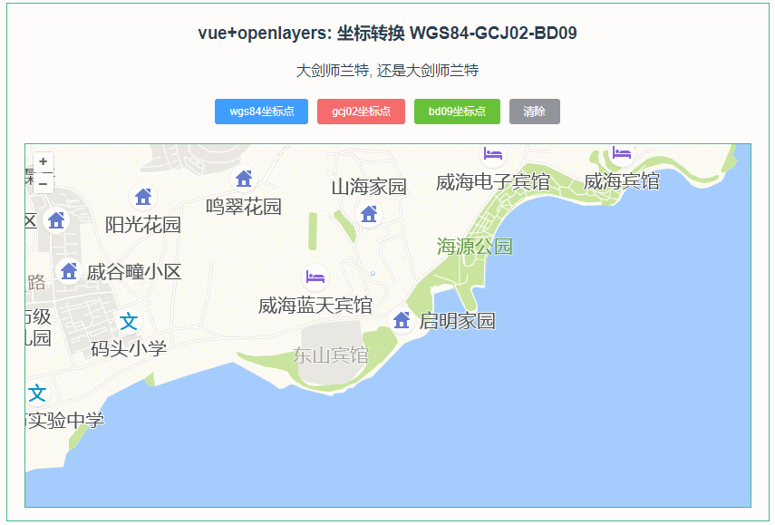Select the 威海蓝天宾馆 hotel bed icon
Viewport: 775px width, 525px height.
(313, 279)
